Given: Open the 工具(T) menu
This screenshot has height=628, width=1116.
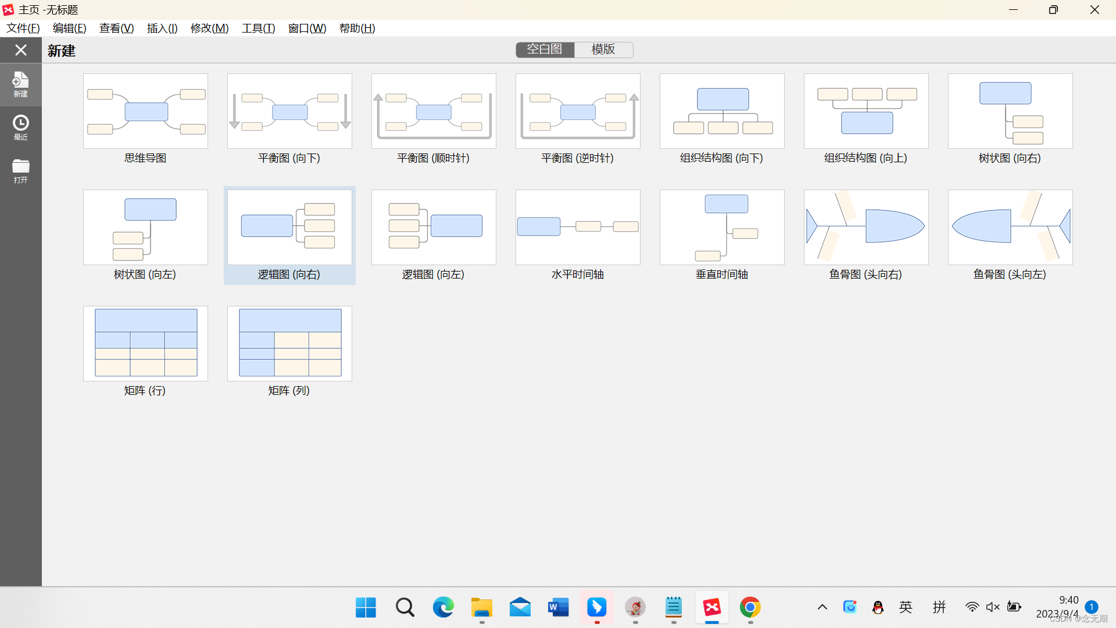Looking at the screenshot, I should pos(258,28).
